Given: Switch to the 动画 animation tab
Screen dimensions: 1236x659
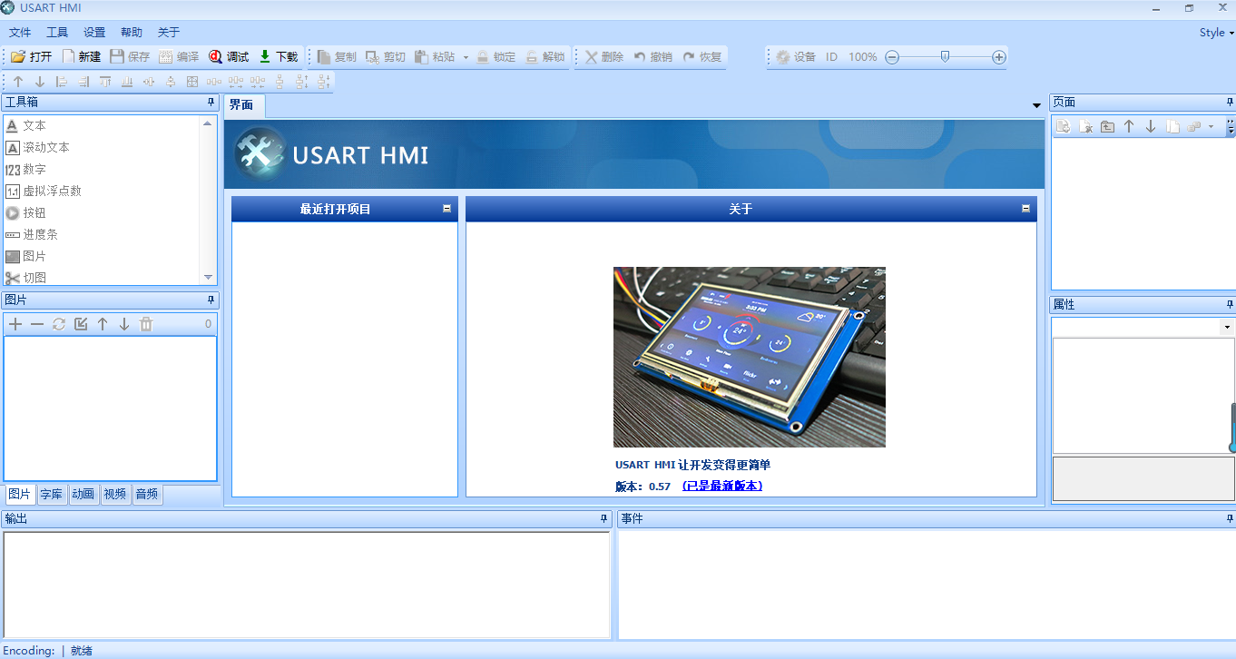Looking at the screenshot, I should pyautogui.click(x=83, y=495).
